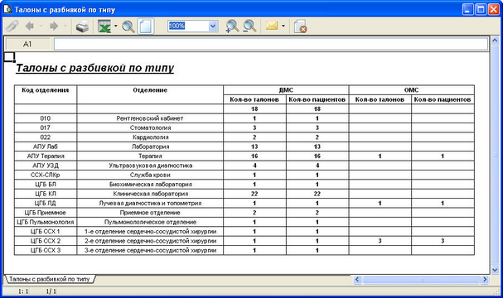Viewport: 503px width, 298px height.
Task: Select the Рентгеновский кабинет cell
Action: point(150,118)
